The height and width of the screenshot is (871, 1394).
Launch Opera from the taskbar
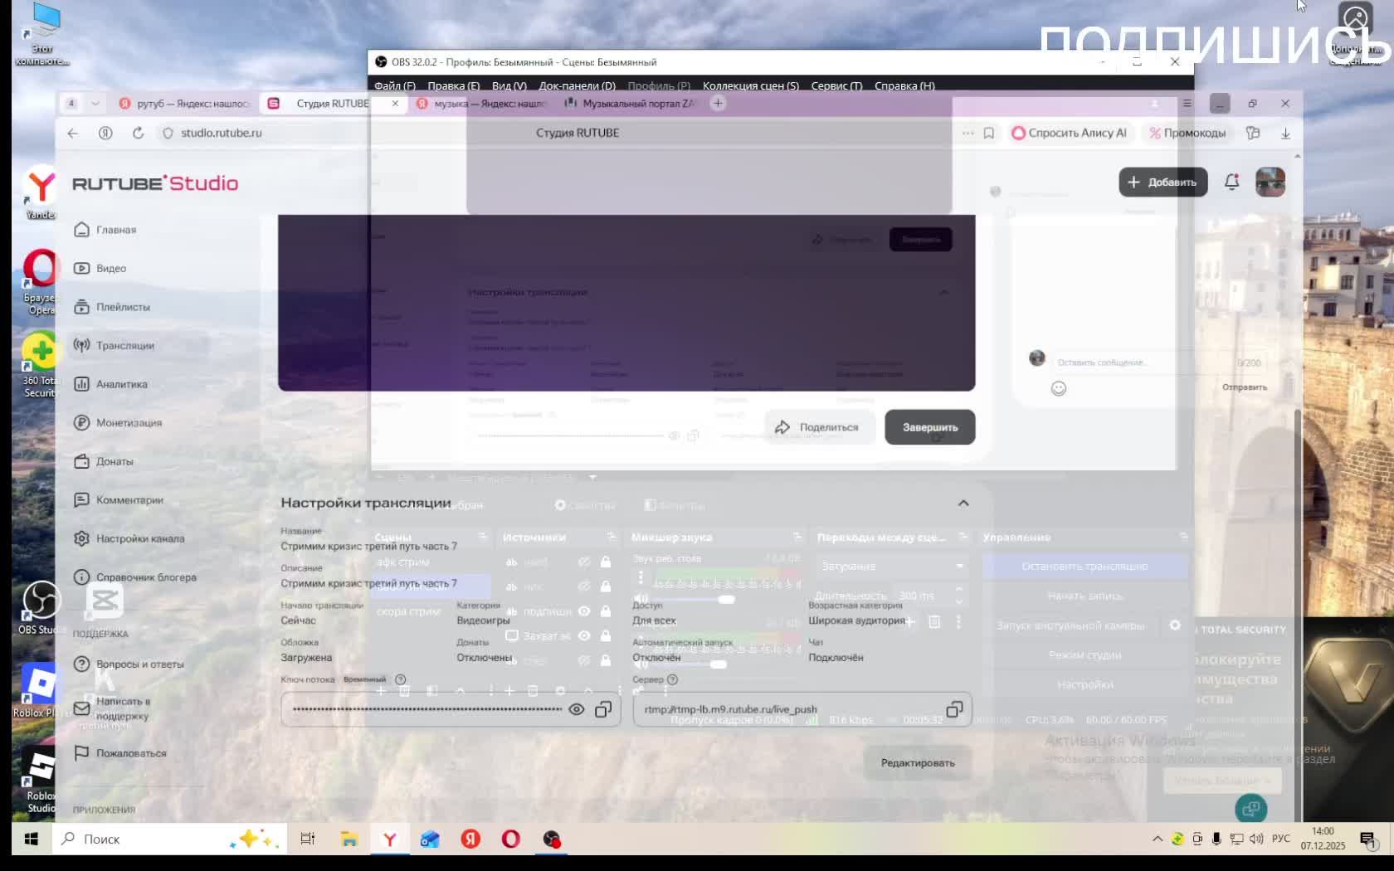pos(510,839)
